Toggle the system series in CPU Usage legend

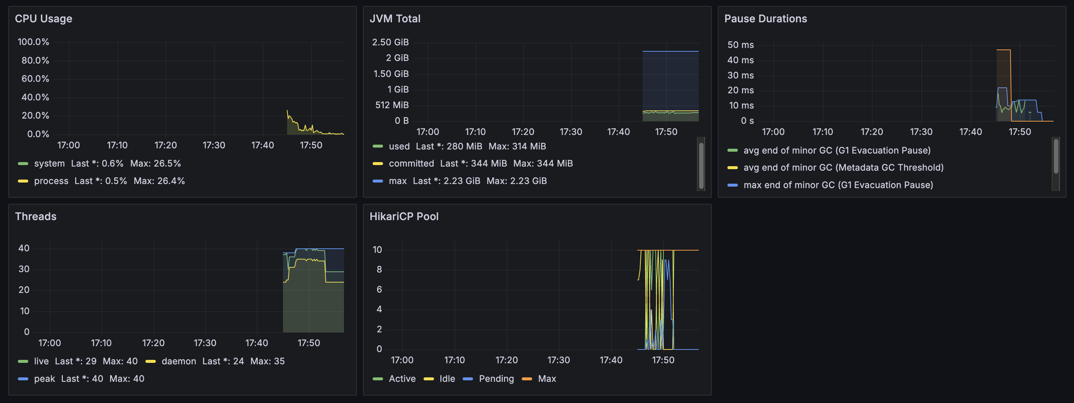coord(49,163)
